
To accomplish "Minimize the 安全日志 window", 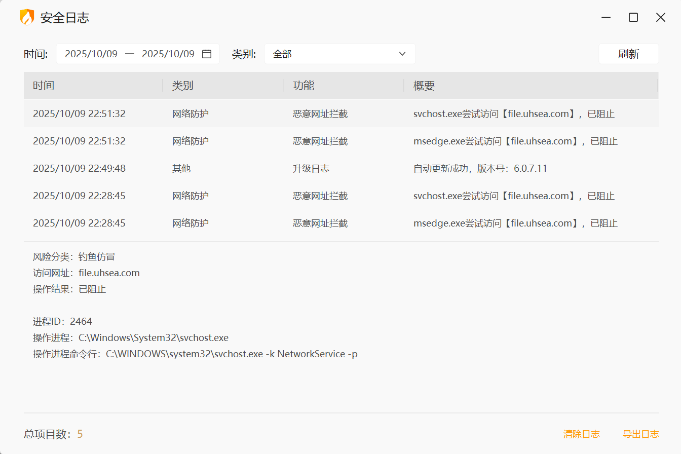I will 606,17.
